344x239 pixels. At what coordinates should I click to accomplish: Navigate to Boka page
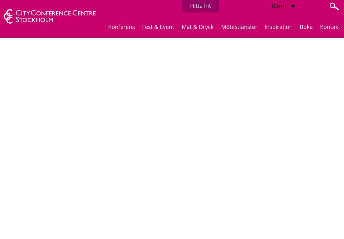pyautogui.click(x=306, y=27)
